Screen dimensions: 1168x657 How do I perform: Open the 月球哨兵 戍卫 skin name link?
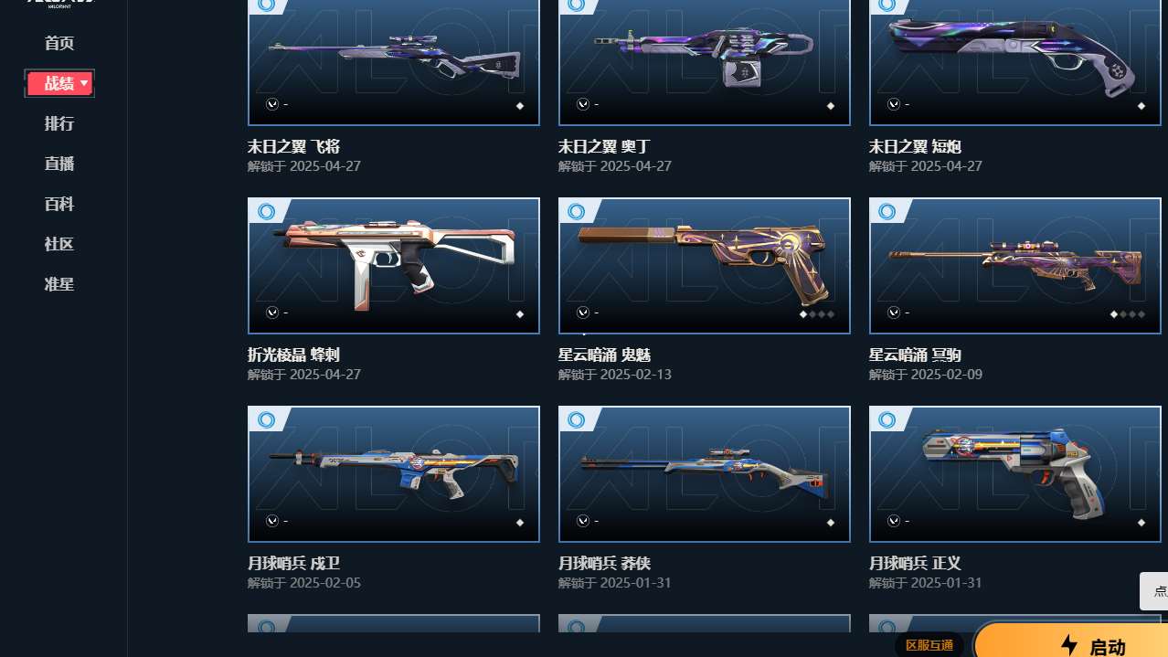tap(293, 563)
